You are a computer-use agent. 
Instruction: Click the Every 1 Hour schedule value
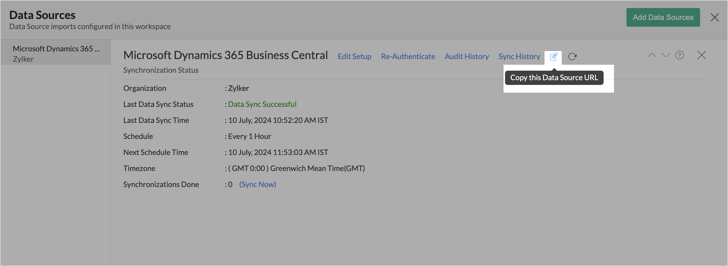(249, 136)
